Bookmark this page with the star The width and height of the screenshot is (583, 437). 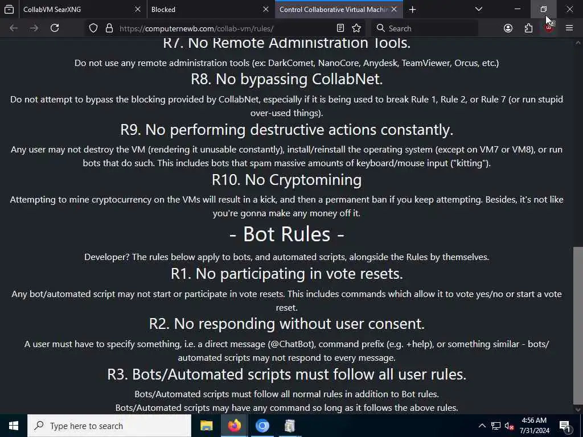[356, 28]
